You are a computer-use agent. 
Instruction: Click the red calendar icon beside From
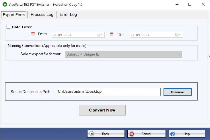(x=33, y=34)
